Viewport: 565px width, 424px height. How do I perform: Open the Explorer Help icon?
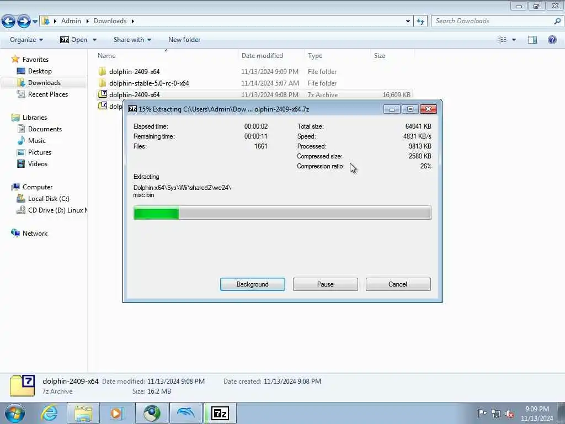pyautogui.click(x=552, y=40)
